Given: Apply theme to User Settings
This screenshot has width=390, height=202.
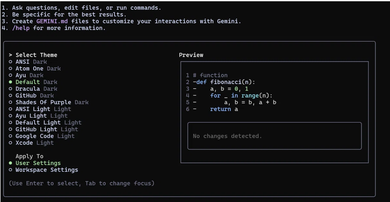Looking at the screenshot, I should click(x=35, y=163).
